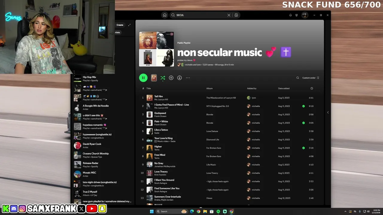Download the playlist with the arrow icon
This screenshot has height=215, width=383.
click(180, 78)
